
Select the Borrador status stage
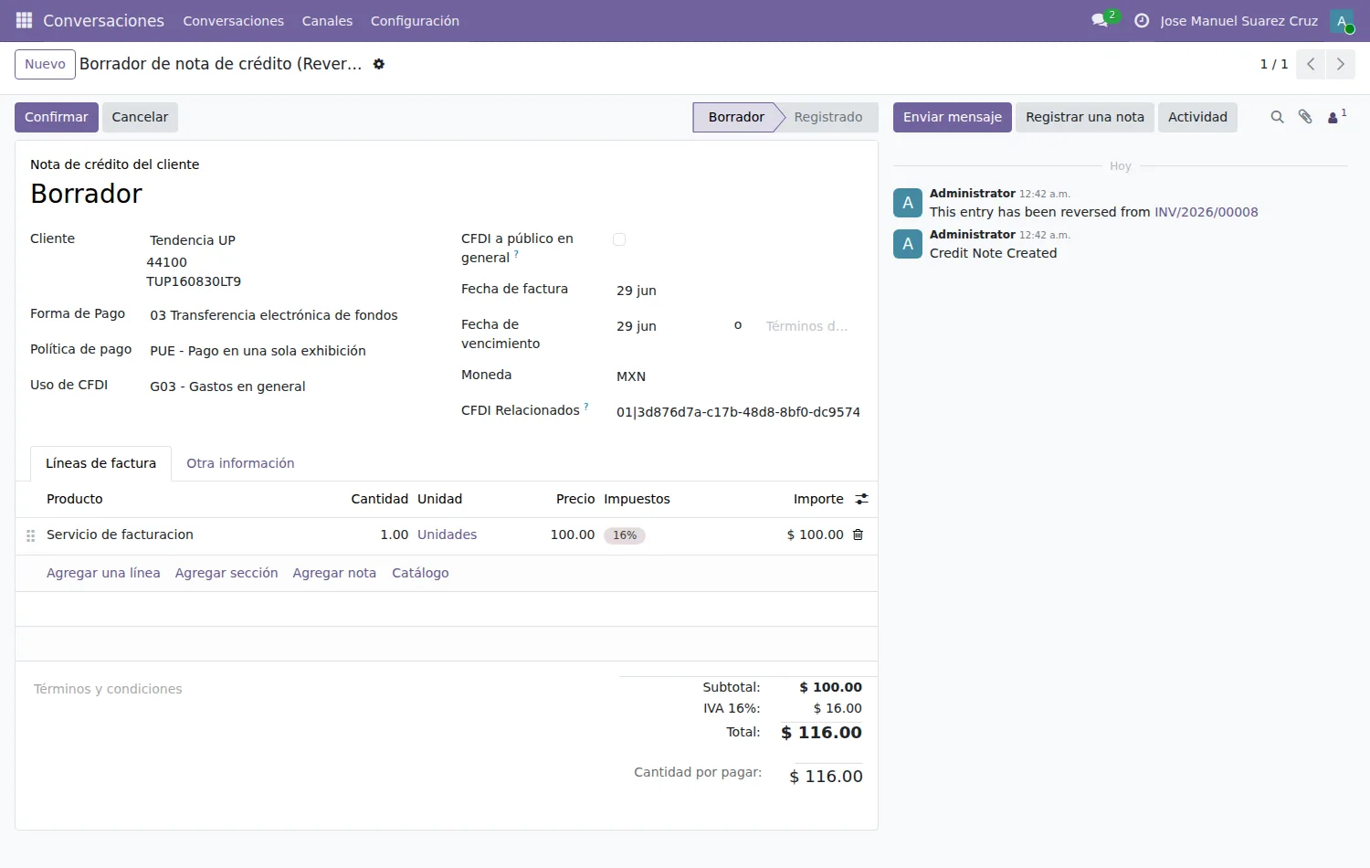pos(735,117)
